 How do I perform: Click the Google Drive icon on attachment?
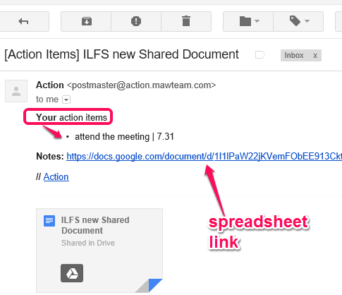72,273
